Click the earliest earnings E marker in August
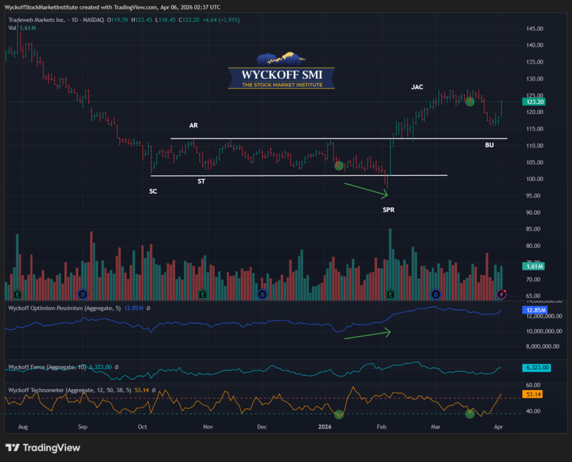Screen dimensions: 572x462 18,294
